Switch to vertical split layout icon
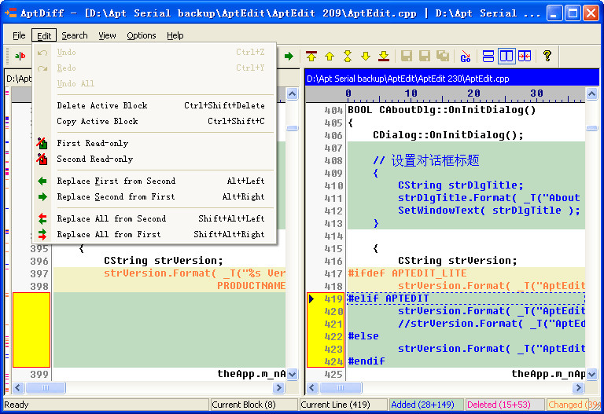 [x=506, y=57]
